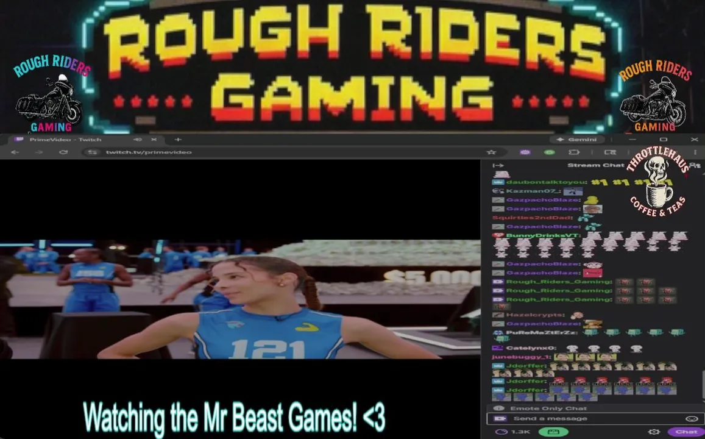
Task: Click Catelynx0's purple chat badge
Action: click(x=498, y=348)
